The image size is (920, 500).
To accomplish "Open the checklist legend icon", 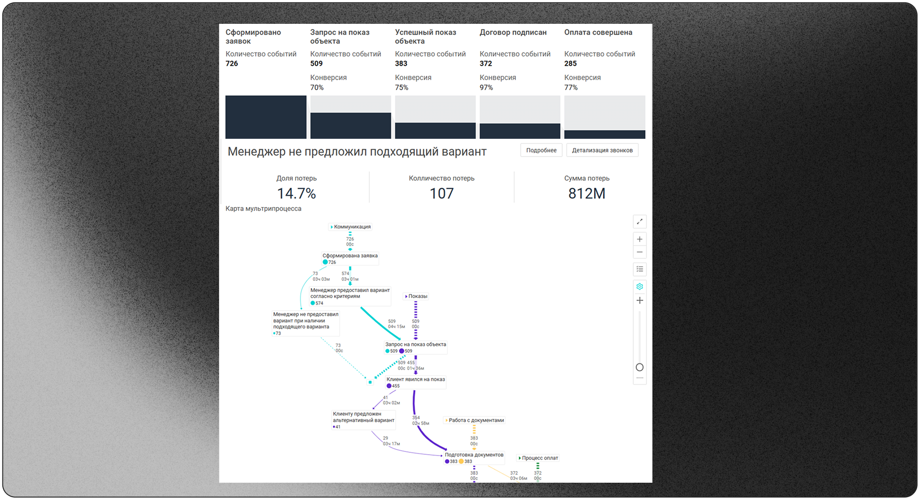I will coord(639,269).
